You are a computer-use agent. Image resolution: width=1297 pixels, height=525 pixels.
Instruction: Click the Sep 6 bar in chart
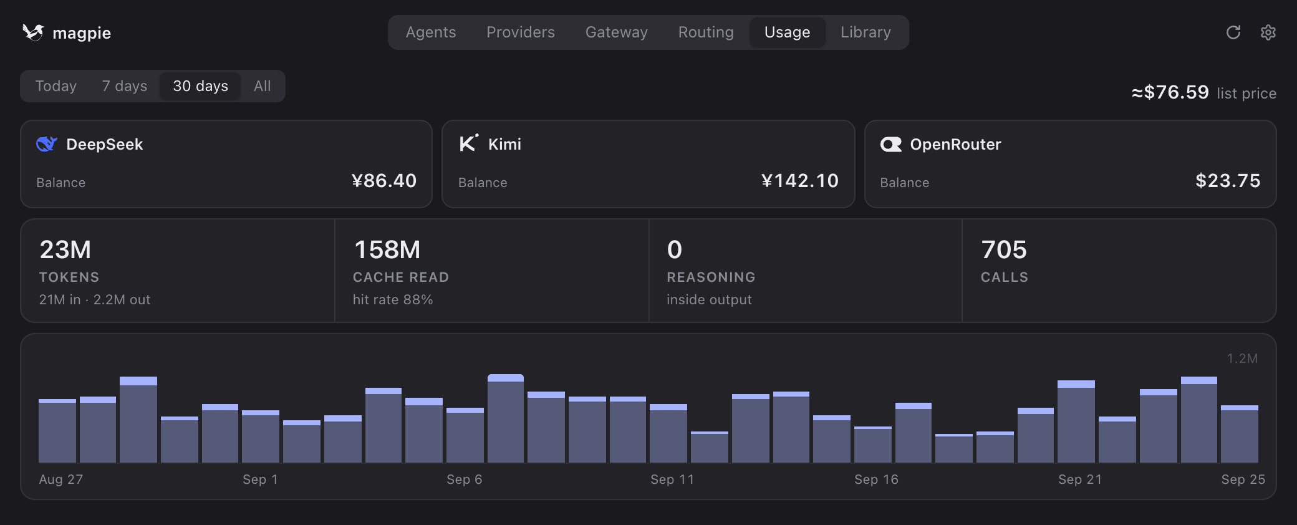coord(465,435)
